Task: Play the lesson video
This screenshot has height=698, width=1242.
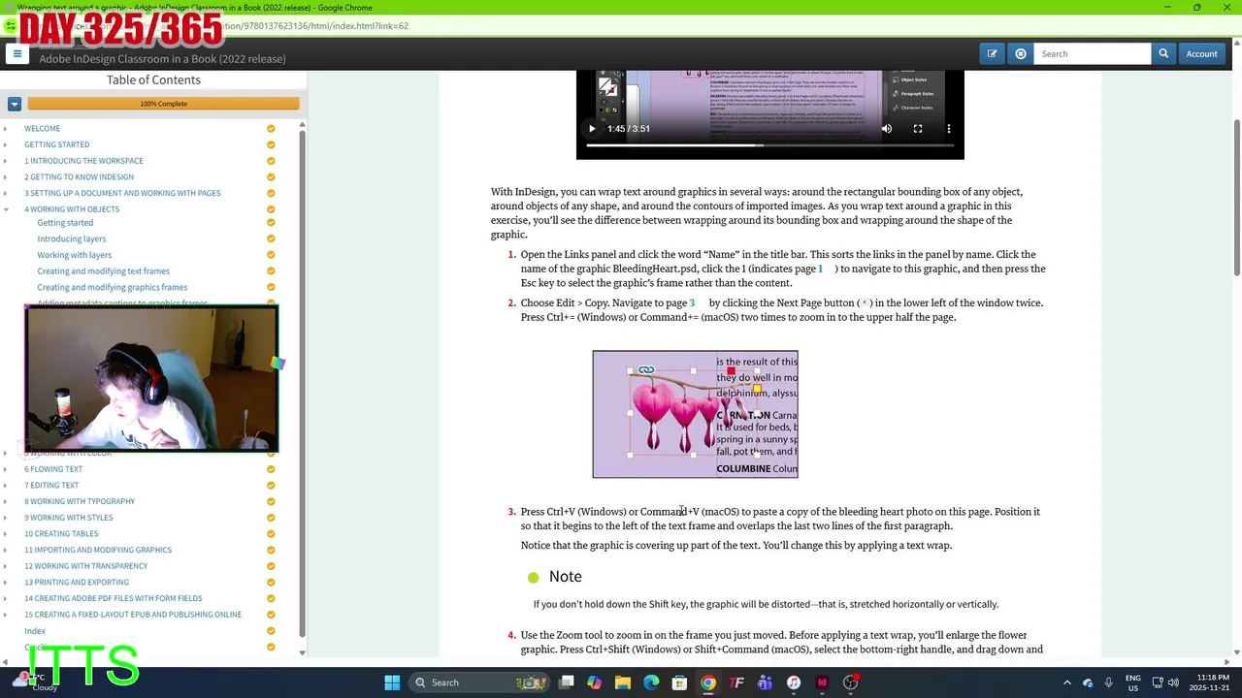Action: click(x=592, y=129)
